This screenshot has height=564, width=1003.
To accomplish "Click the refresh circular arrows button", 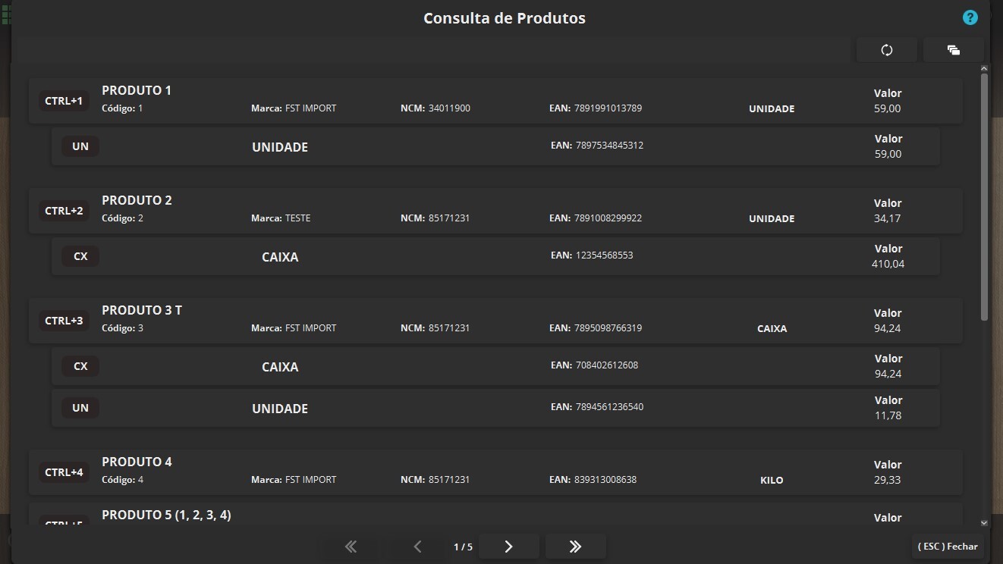I will pos(887,50).
